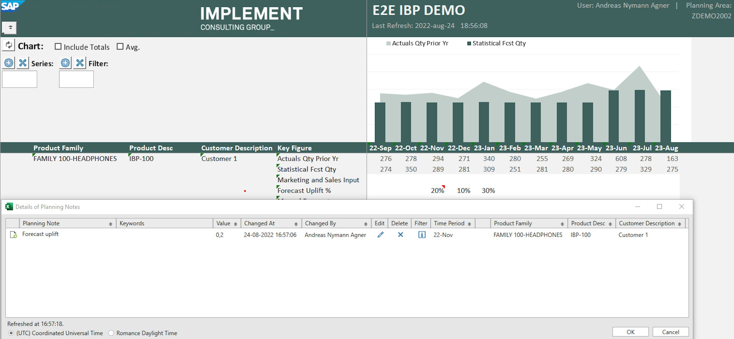The height and width of the screenshot is (339, 734).
Task: Select Romance Daylight Time radio button
Action: tap(112, 333)
